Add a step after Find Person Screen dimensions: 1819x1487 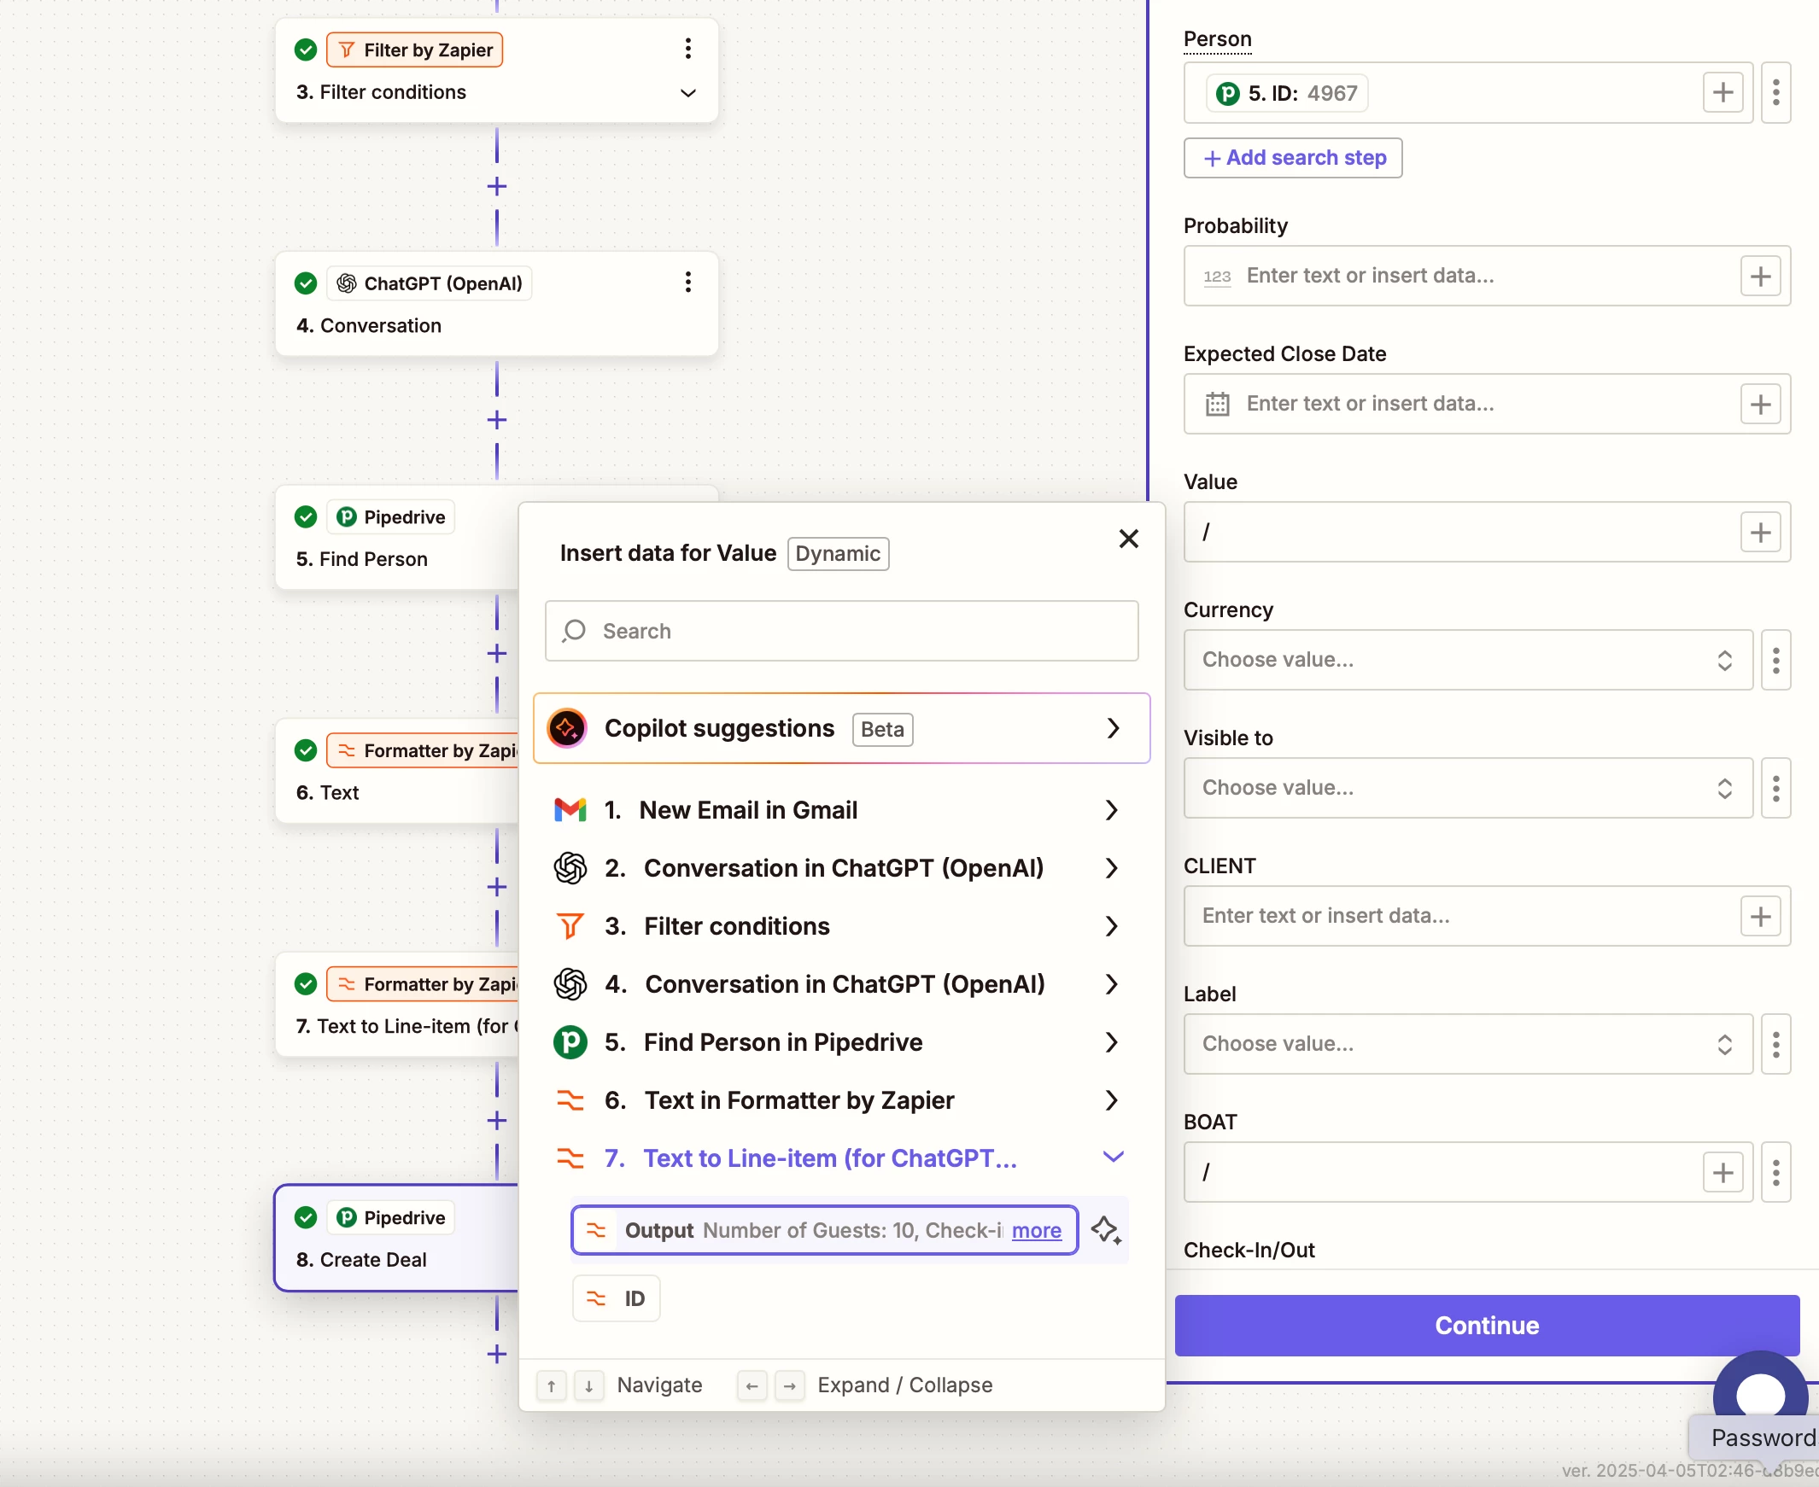[x=497, y=654]
